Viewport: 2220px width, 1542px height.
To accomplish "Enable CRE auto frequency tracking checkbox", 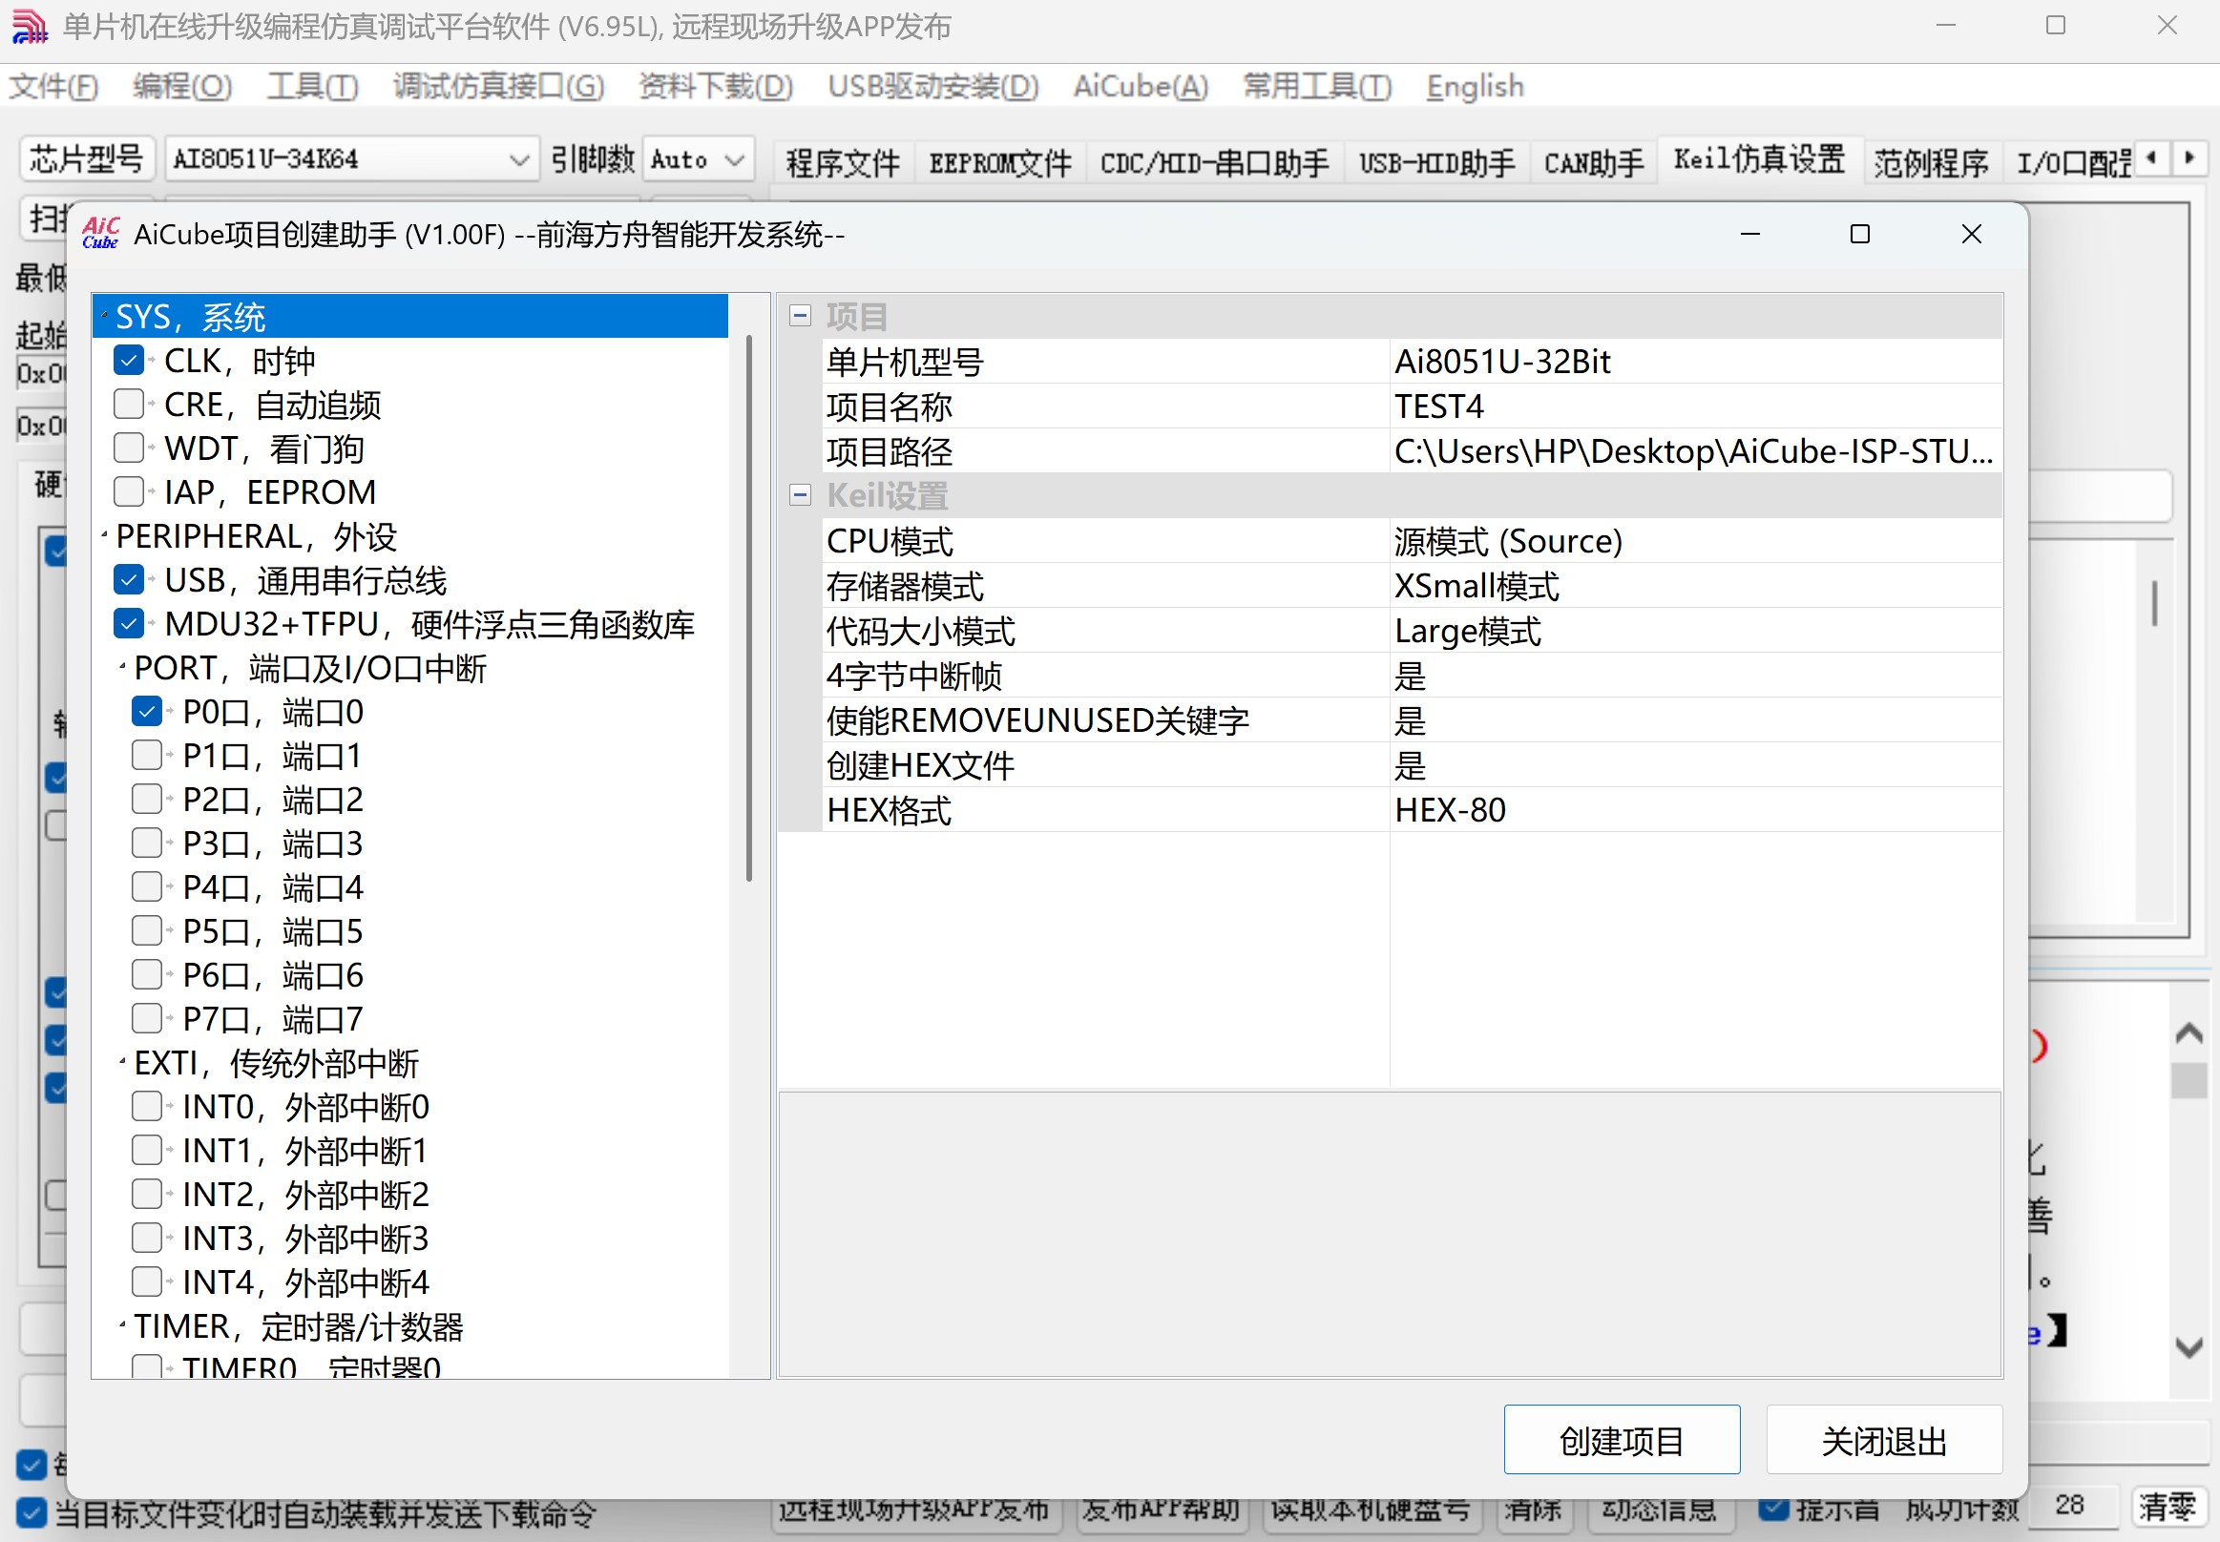I will click(129, 404).
